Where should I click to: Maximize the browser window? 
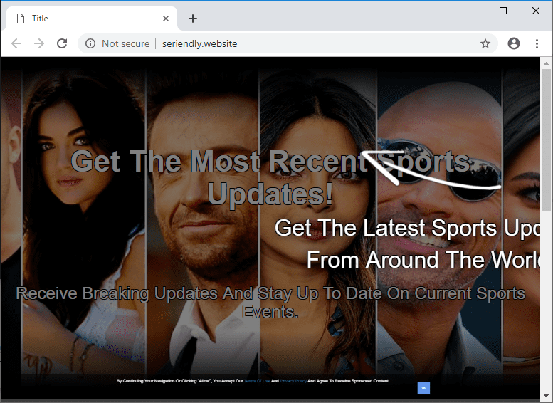(503, 11)
